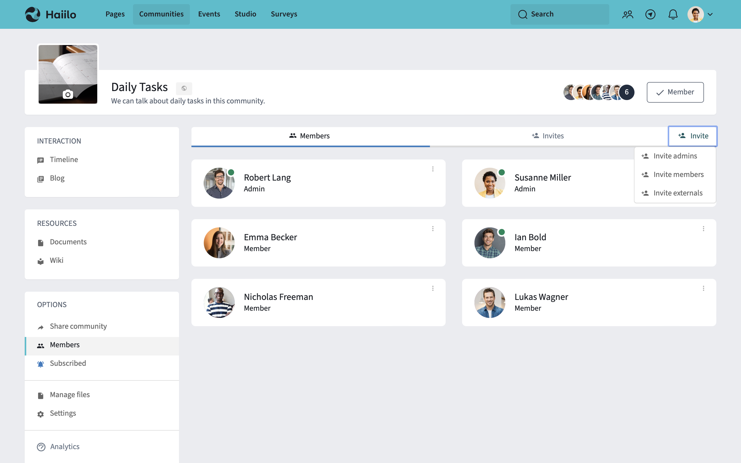
Task: Click the public globe icon beside Daily Tasks
Action: [x=184, y=88]
